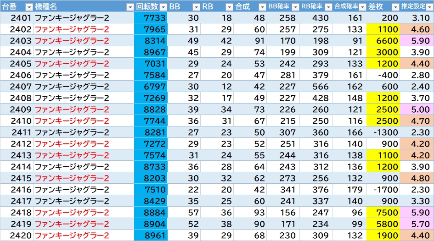Screen dimensions: 434x241
Task: Click machine number cell 2418
Action: 17,212
